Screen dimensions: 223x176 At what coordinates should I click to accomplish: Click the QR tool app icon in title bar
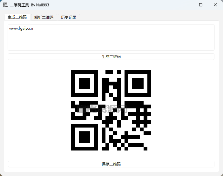click(5, 5)
